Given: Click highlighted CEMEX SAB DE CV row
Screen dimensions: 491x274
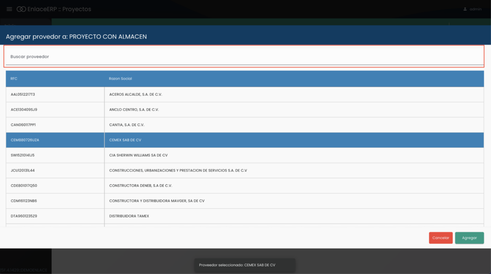Looking at the screenshot, I should pyautogui.click(x=125, y=140).
